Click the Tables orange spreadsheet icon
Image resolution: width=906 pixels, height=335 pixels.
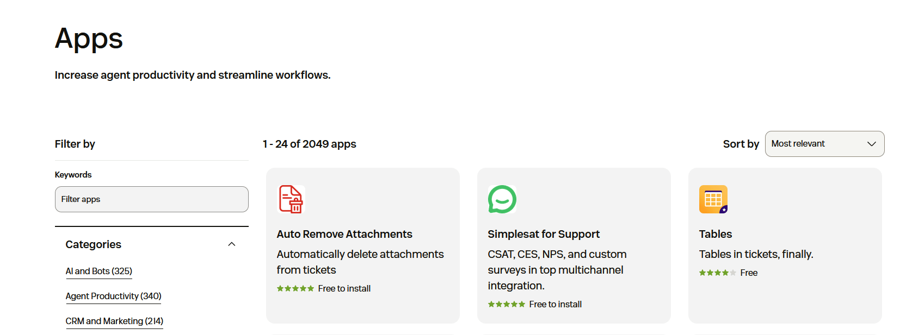(x=713, y=199)
